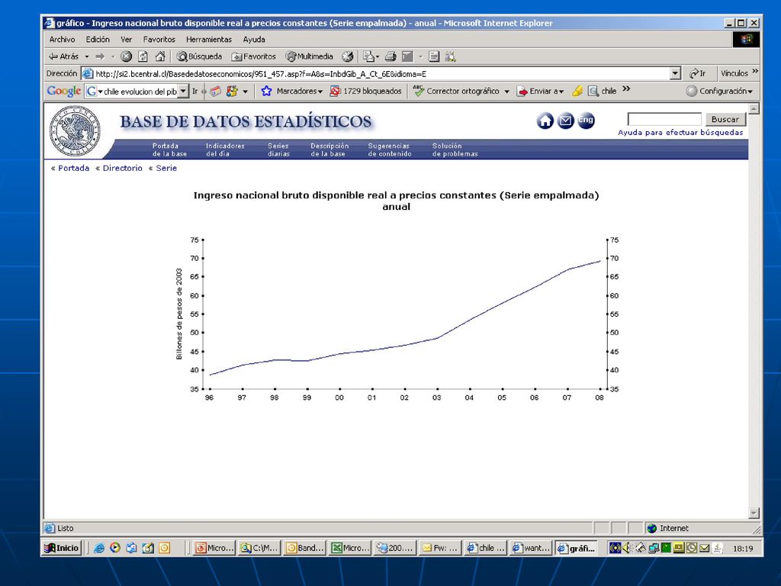This screenshot has height=586, width=781.
Task: Open the Enviar a dropdown
Action: click(541, 92)
